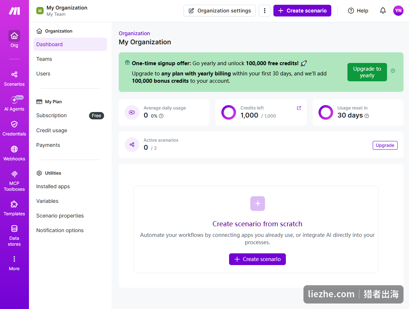
Task: Click the Organization home heading in side menu
Action: 59,31
